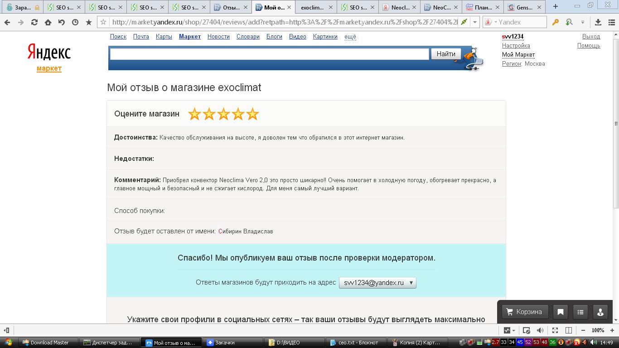Click the 'Регион' link

click(512, 64)
